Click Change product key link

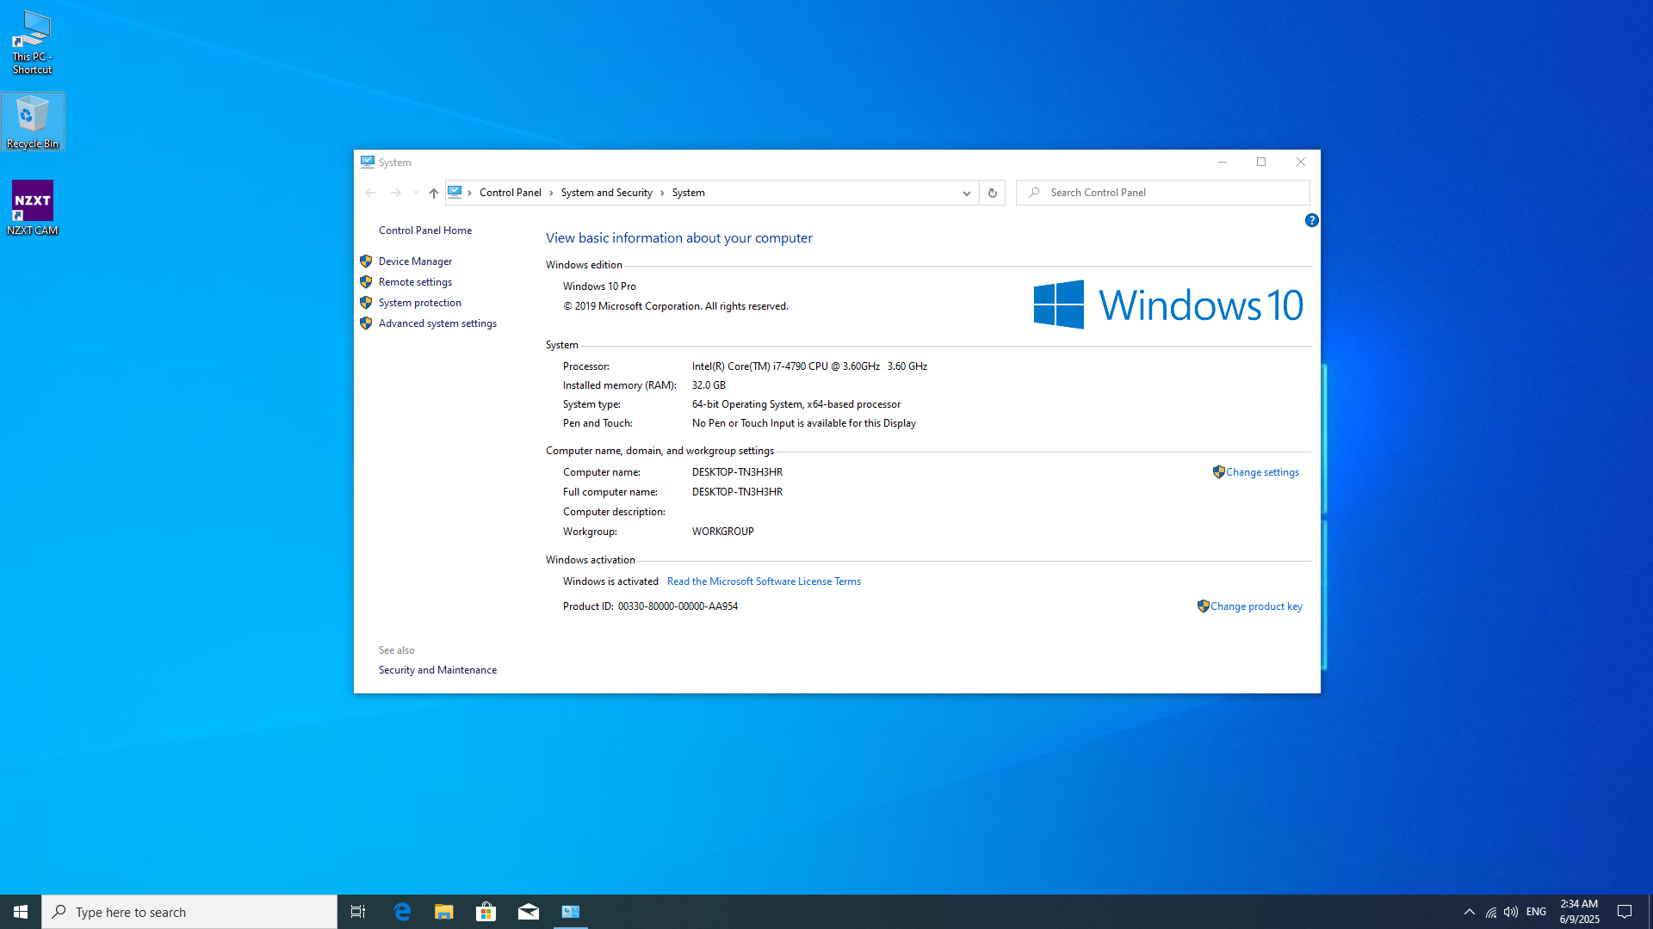tap(1256, 606)
